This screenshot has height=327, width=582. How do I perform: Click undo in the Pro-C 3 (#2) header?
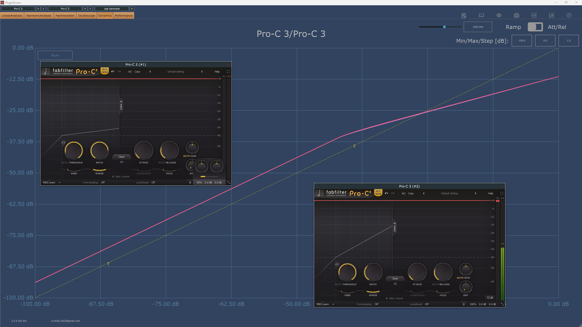[386, 193]
